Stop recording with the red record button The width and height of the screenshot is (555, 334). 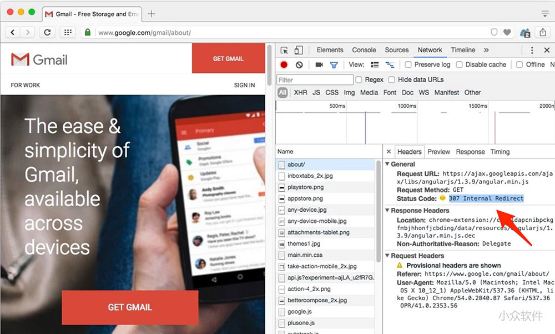tap(284, 64)
